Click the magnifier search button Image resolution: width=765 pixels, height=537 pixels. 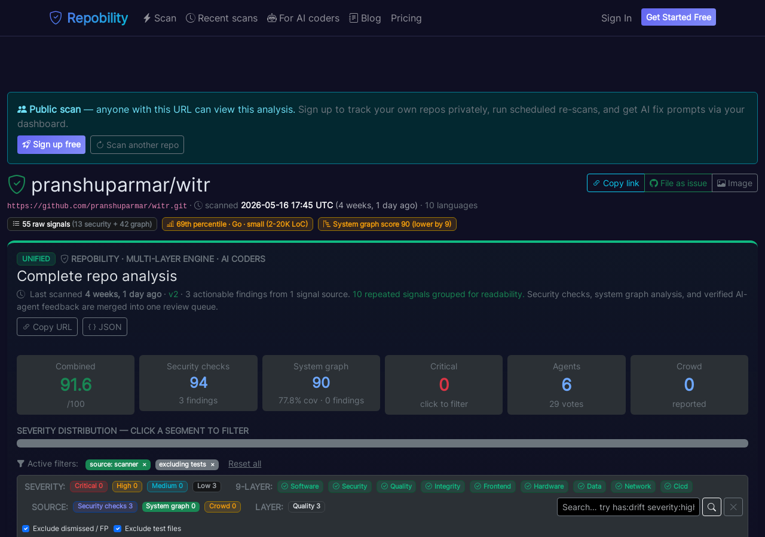(x=712, y=507)
